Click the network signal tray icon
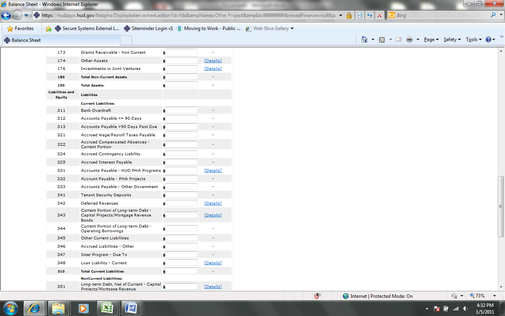This screenshot has width=505, height=316. click(x=456, y=308)
